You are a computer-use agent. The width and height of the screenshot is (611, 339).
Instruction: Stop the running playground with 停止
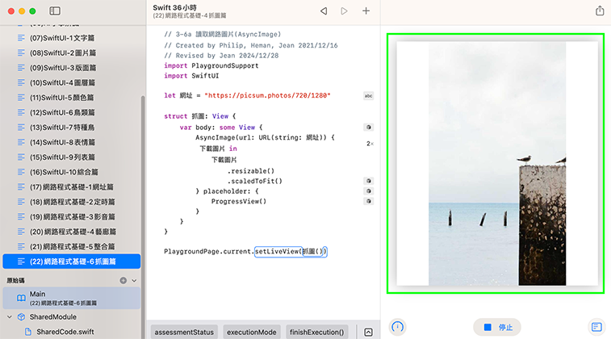pyautogui.click(x=497, y=327)
